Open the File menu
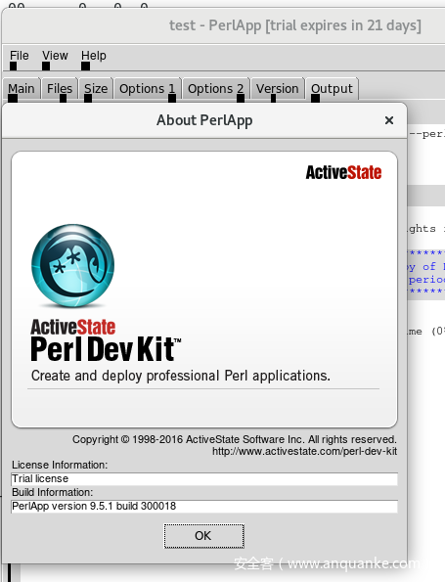 click(x=19, y=56)
